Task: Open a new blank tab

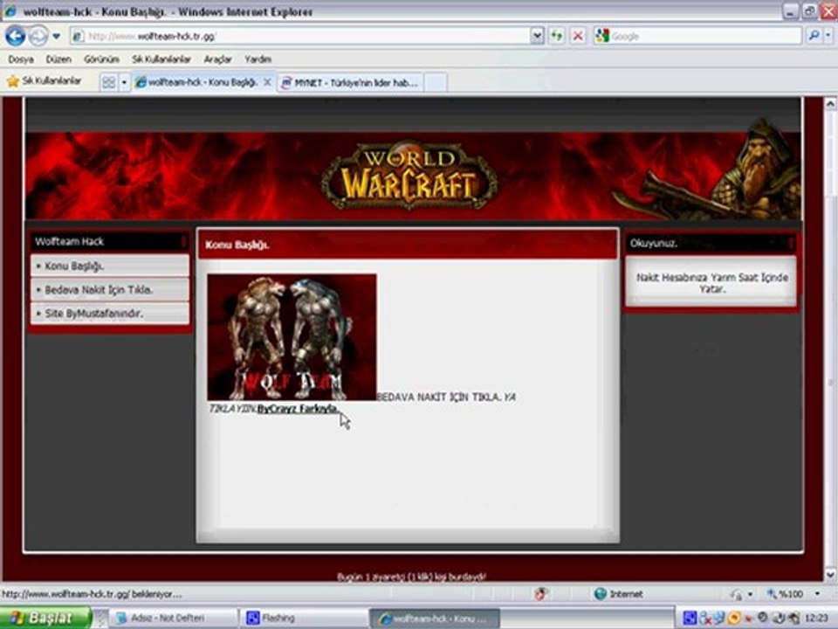Action: [436, 83]
